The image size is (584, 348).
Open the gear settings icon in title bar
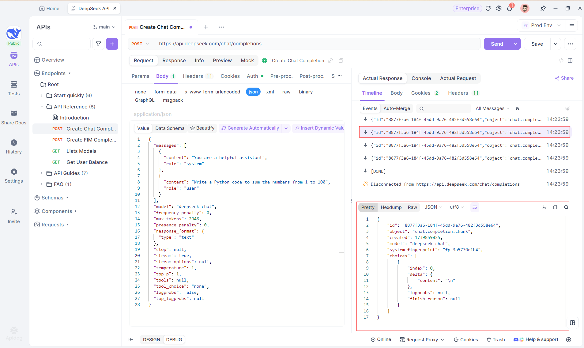499,8
